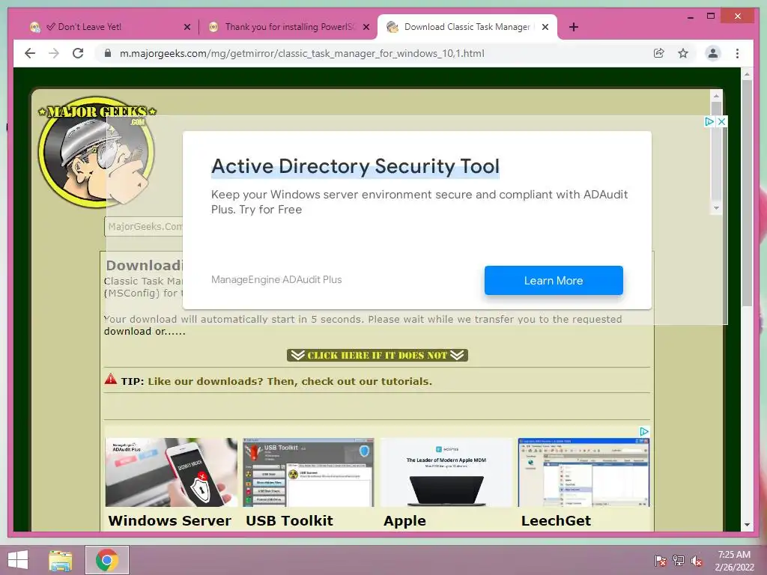Click the USB Toolkit caption
767x575 pixels.
point(289,521)
